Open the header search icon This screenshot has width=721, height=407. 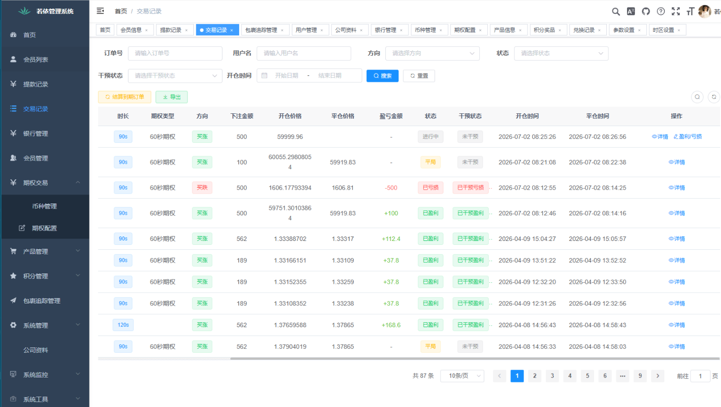pos(616,11)
